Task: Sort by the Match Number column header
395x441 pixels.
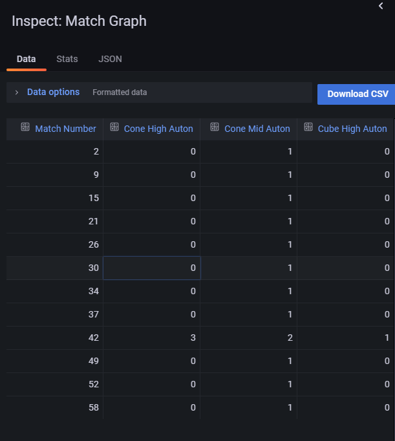Action: tap(65, 129)
